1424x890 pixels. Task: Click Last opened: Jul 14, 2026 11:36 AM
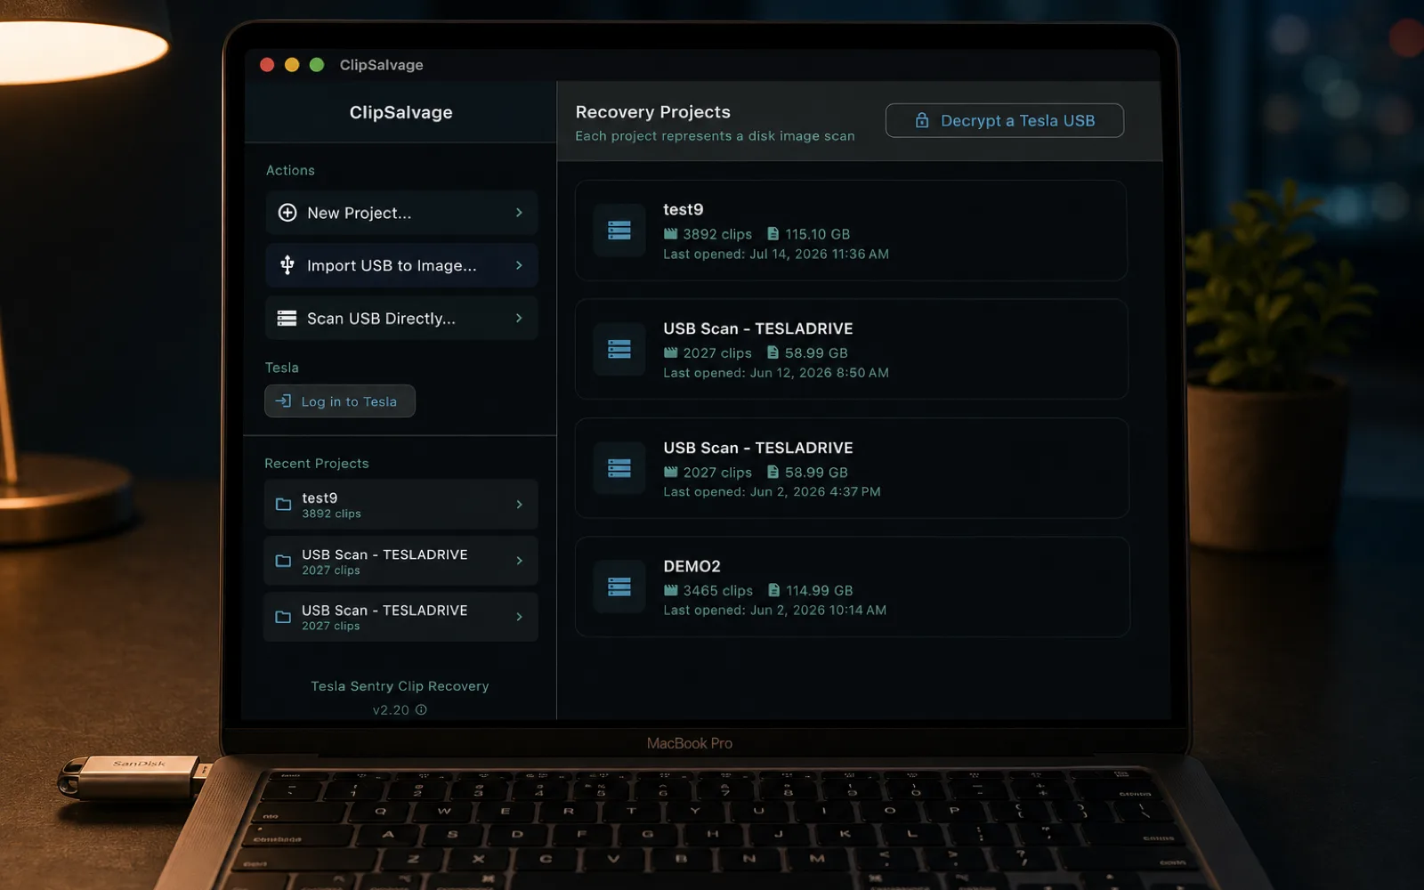coord(776,255)
